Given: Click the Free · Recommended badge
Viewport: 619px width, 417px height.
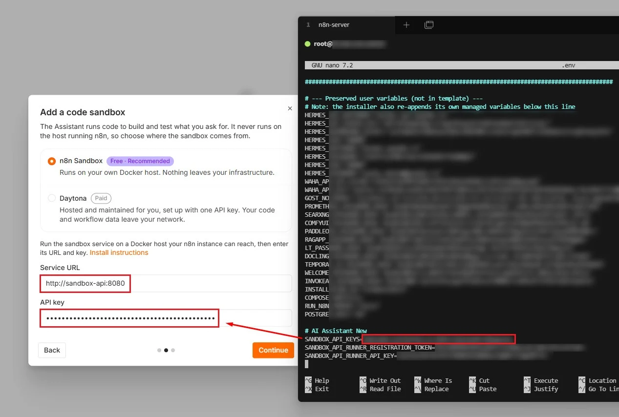Looking at the screenshot, I should click(140, 161).
